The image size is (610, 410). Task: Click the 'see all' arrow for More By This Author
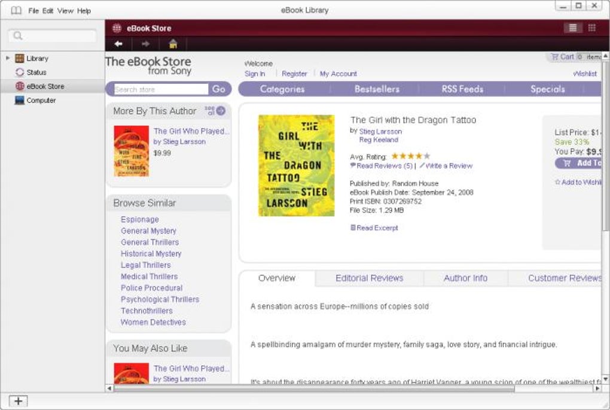(x=221, y=111)
